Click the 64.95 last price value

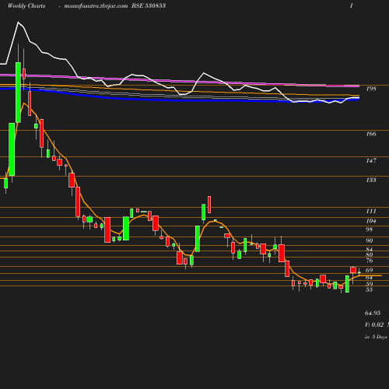click(x=373, y=313)
